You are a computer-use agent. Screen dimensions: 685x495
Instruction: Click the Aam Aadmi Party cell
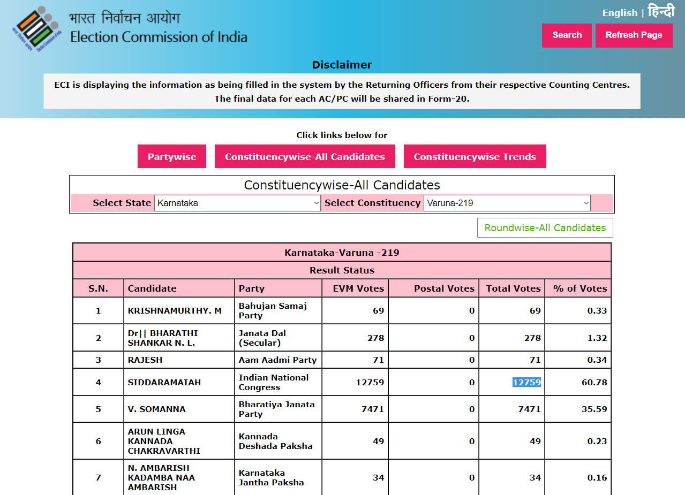tap(278, 360)
